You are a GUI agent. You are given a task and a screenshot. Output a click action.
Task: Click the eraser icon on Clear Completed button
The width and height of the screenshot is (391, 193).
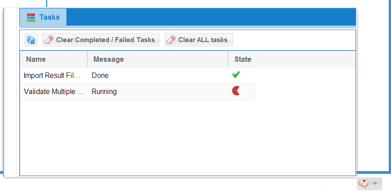coord(49,40)
